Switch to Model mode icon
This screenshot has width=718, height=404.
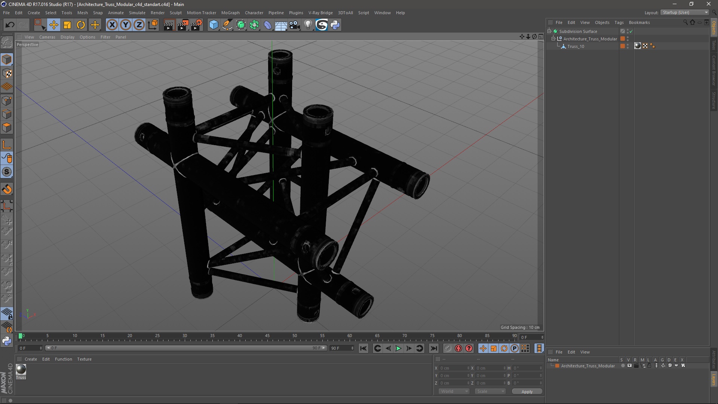click(x=7, y=59)
